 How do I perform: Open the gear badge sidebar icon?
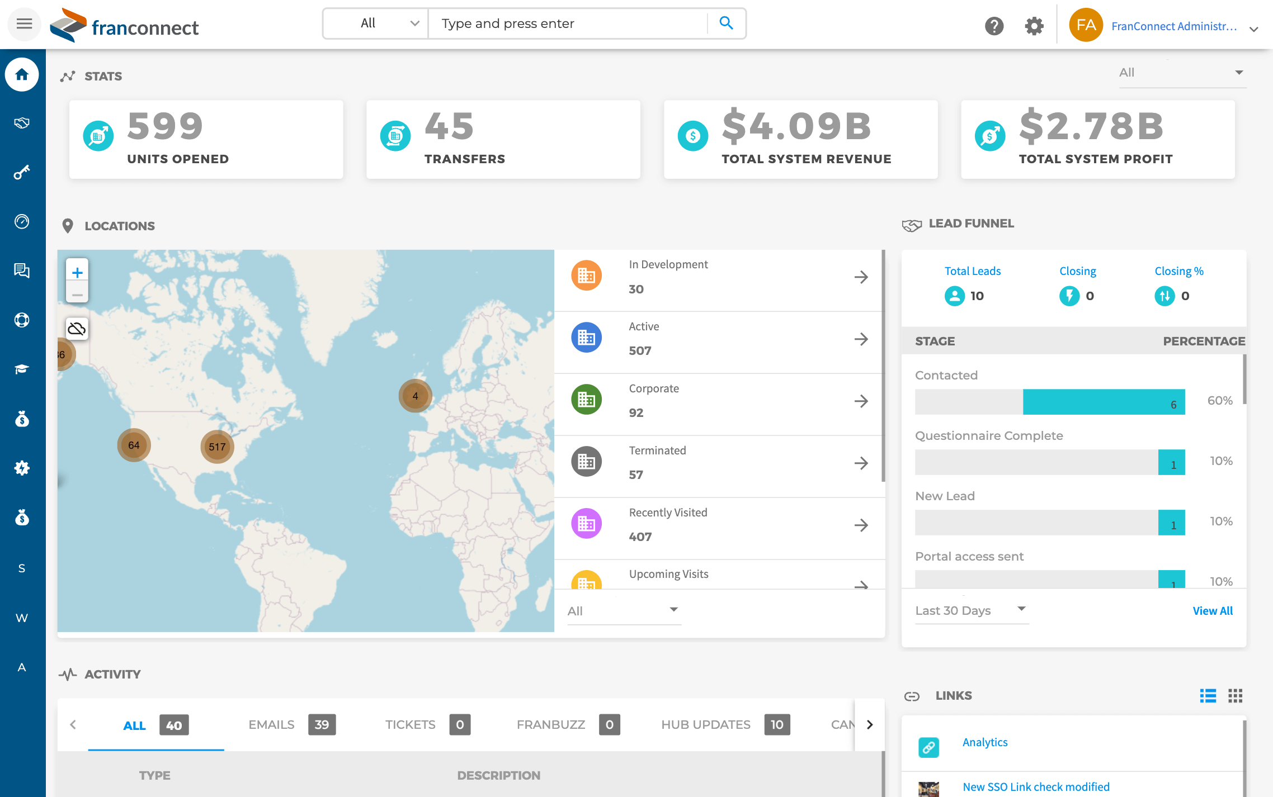point(22,468)
